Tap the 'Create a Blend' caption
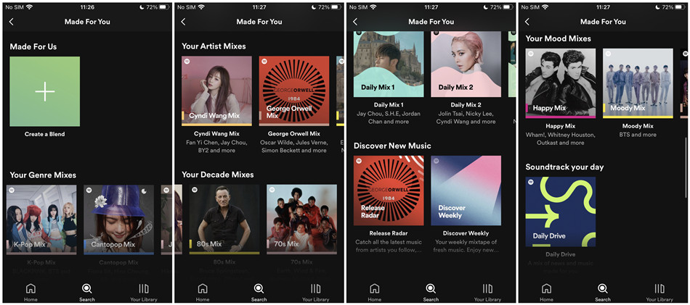 [x=44, y=134]
